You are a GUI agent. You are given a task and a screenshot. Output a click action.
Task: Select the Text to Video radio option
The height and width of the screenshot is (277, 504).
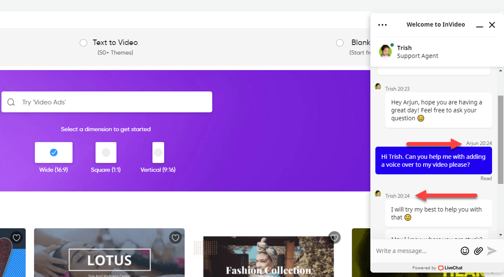coord(84,43)
